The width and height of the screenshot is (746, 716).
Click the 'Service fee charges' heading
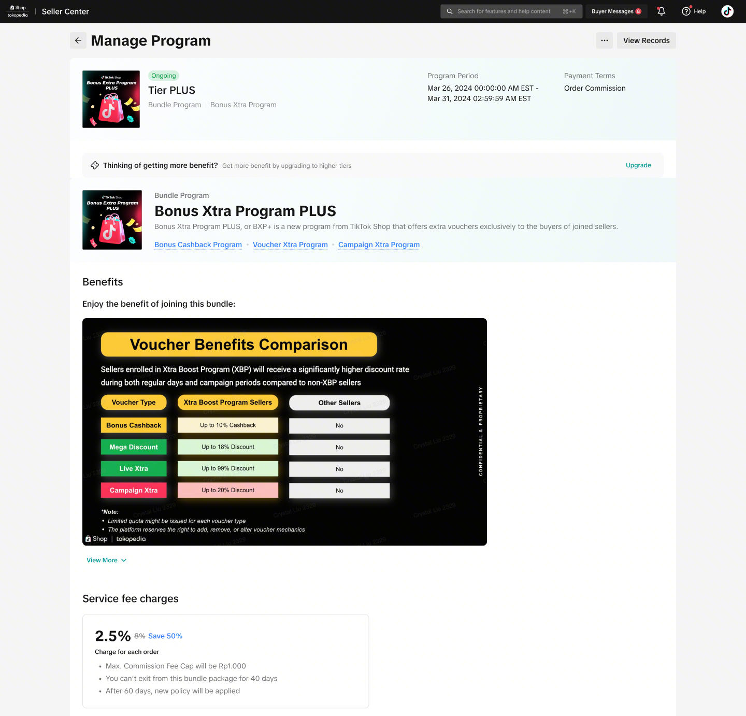130,598
